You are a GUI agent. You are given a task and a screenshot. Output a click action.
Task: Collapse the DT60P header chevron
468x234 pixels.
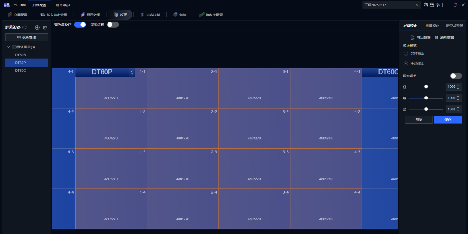[131, 72]
